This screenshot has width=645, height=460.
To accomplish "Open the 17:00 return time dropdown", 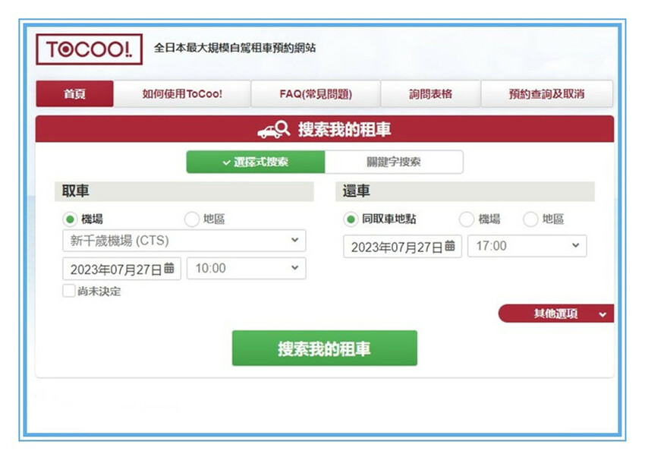I will click(527, 246).
